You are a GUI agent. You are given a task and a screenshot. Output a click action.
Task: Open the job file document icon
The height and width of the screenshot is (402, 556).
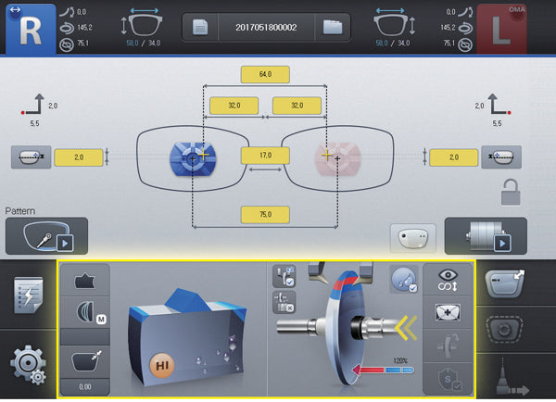click(x=199, y=29)
